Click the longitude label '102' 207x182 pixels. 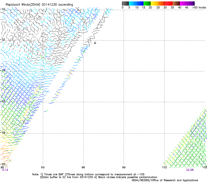coord(164,167)
